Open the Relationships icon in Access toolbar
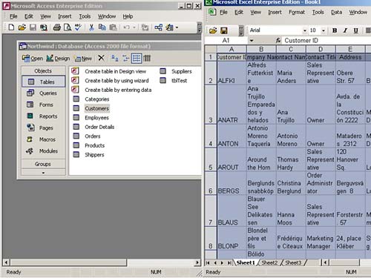371x278 pixels. [159, 27]
